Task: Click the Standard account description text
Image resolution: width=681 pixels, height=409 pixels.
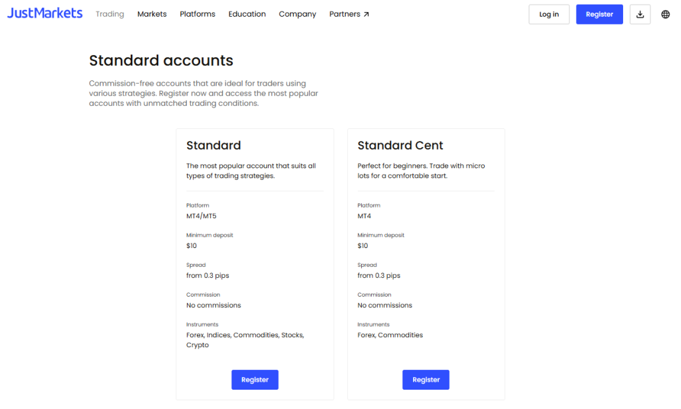Action: coord(253,170)
